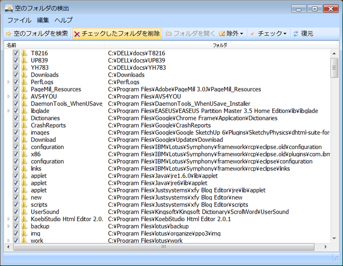The height and width of the screenshot is (266, 343).
Task: Open the ファイル menu
Action: pos(19,20)
